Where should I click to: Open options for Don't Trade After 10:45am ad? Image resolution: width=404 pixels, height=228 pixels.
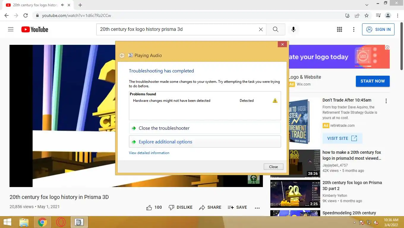pos(386,101)
